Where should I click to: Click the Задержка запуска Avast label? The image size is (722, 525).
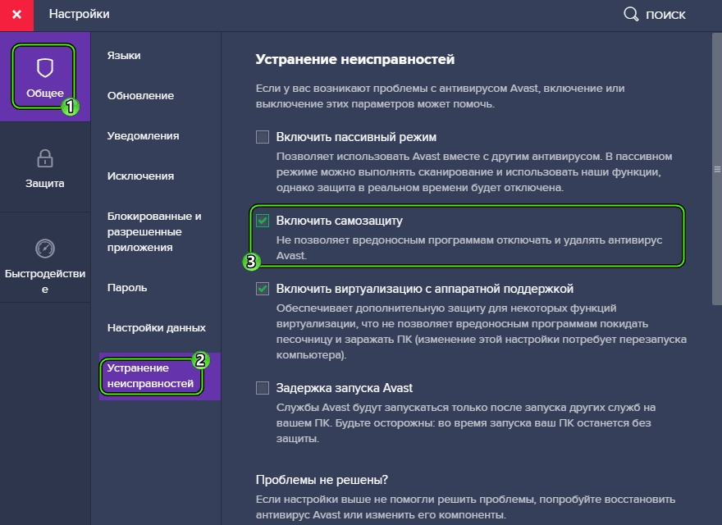click(x=344, y=388)
